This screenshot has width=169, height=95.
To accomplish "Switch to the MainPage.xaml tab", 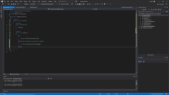I will tap(34, 7).
